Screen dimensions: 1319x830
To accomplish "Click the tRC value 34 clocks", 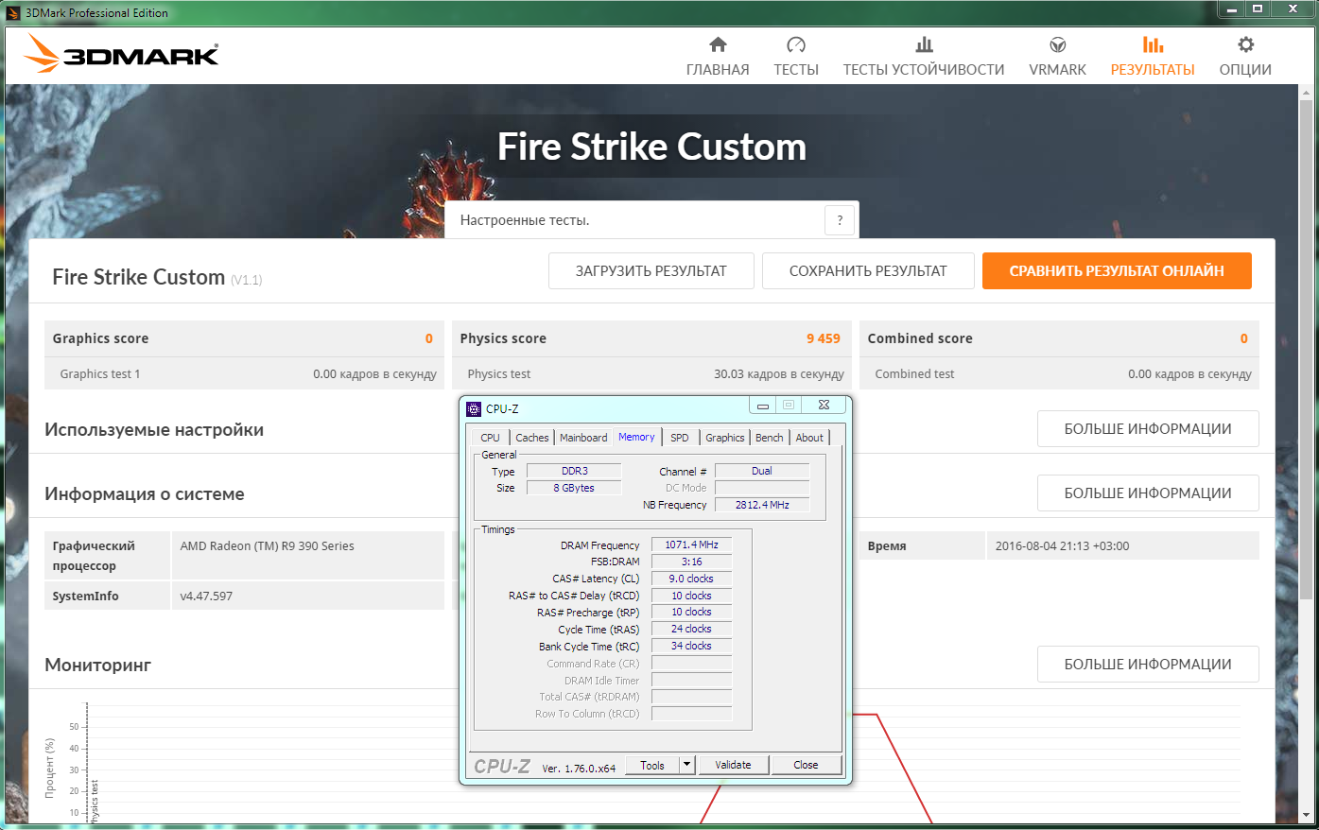I will point(691,646).
